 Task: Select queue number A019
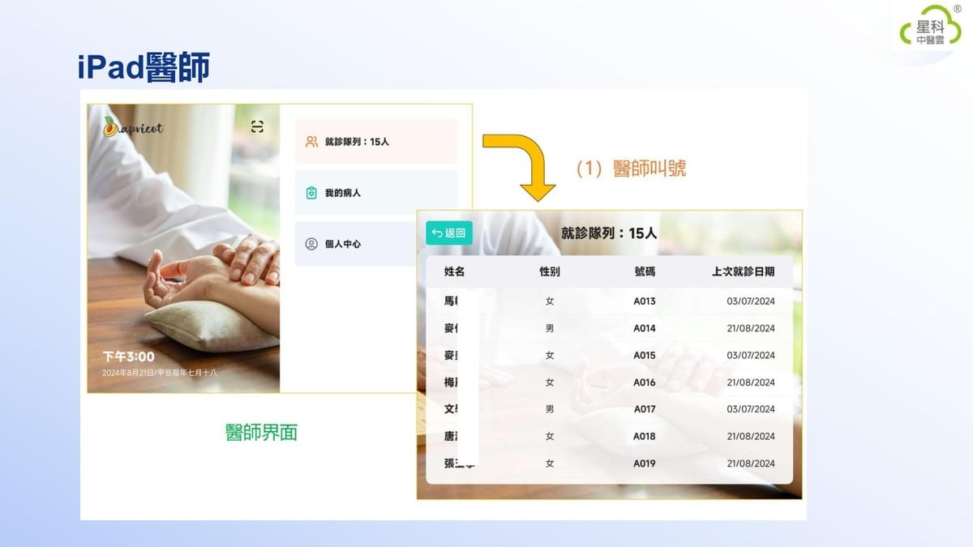click(645, 464)
